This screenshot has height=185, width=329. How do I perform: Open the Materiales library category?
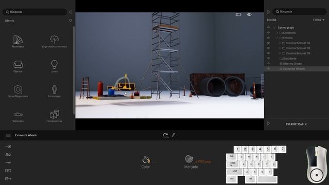(18, 41)
